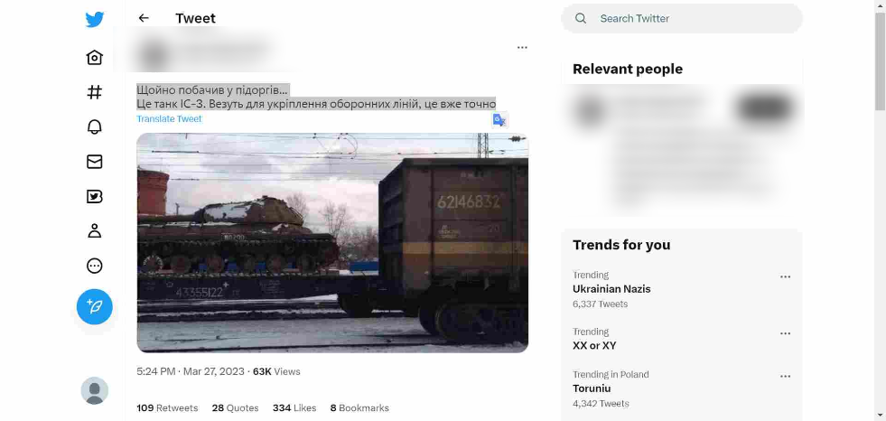Click the blue compose Tweet button
Viewport: 886px width, 421px height.
94,307
